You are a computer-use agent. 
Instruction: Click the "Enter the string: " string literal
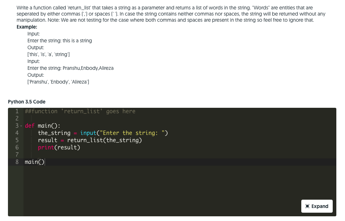[x=132, y=133]
